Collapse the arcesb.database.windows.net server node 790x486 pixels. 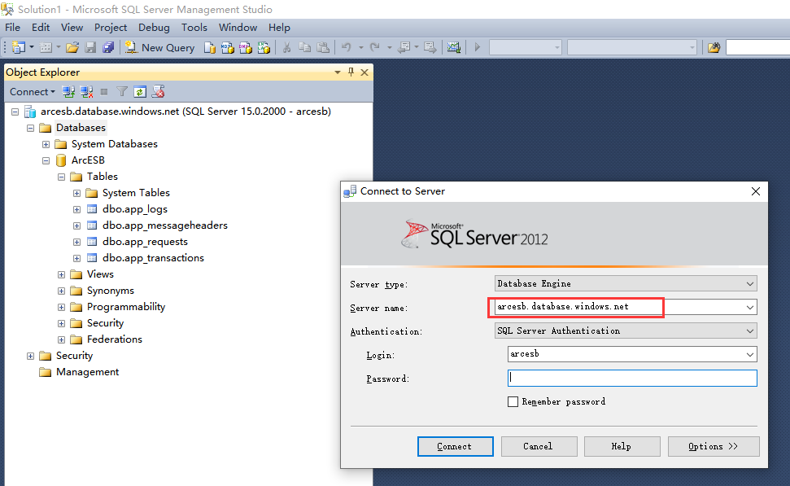[x=15, y=112]
